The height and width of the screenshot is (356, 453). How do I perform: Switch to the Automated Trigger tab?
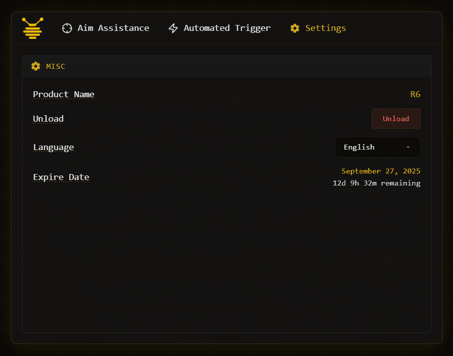[x=227, y=28]
